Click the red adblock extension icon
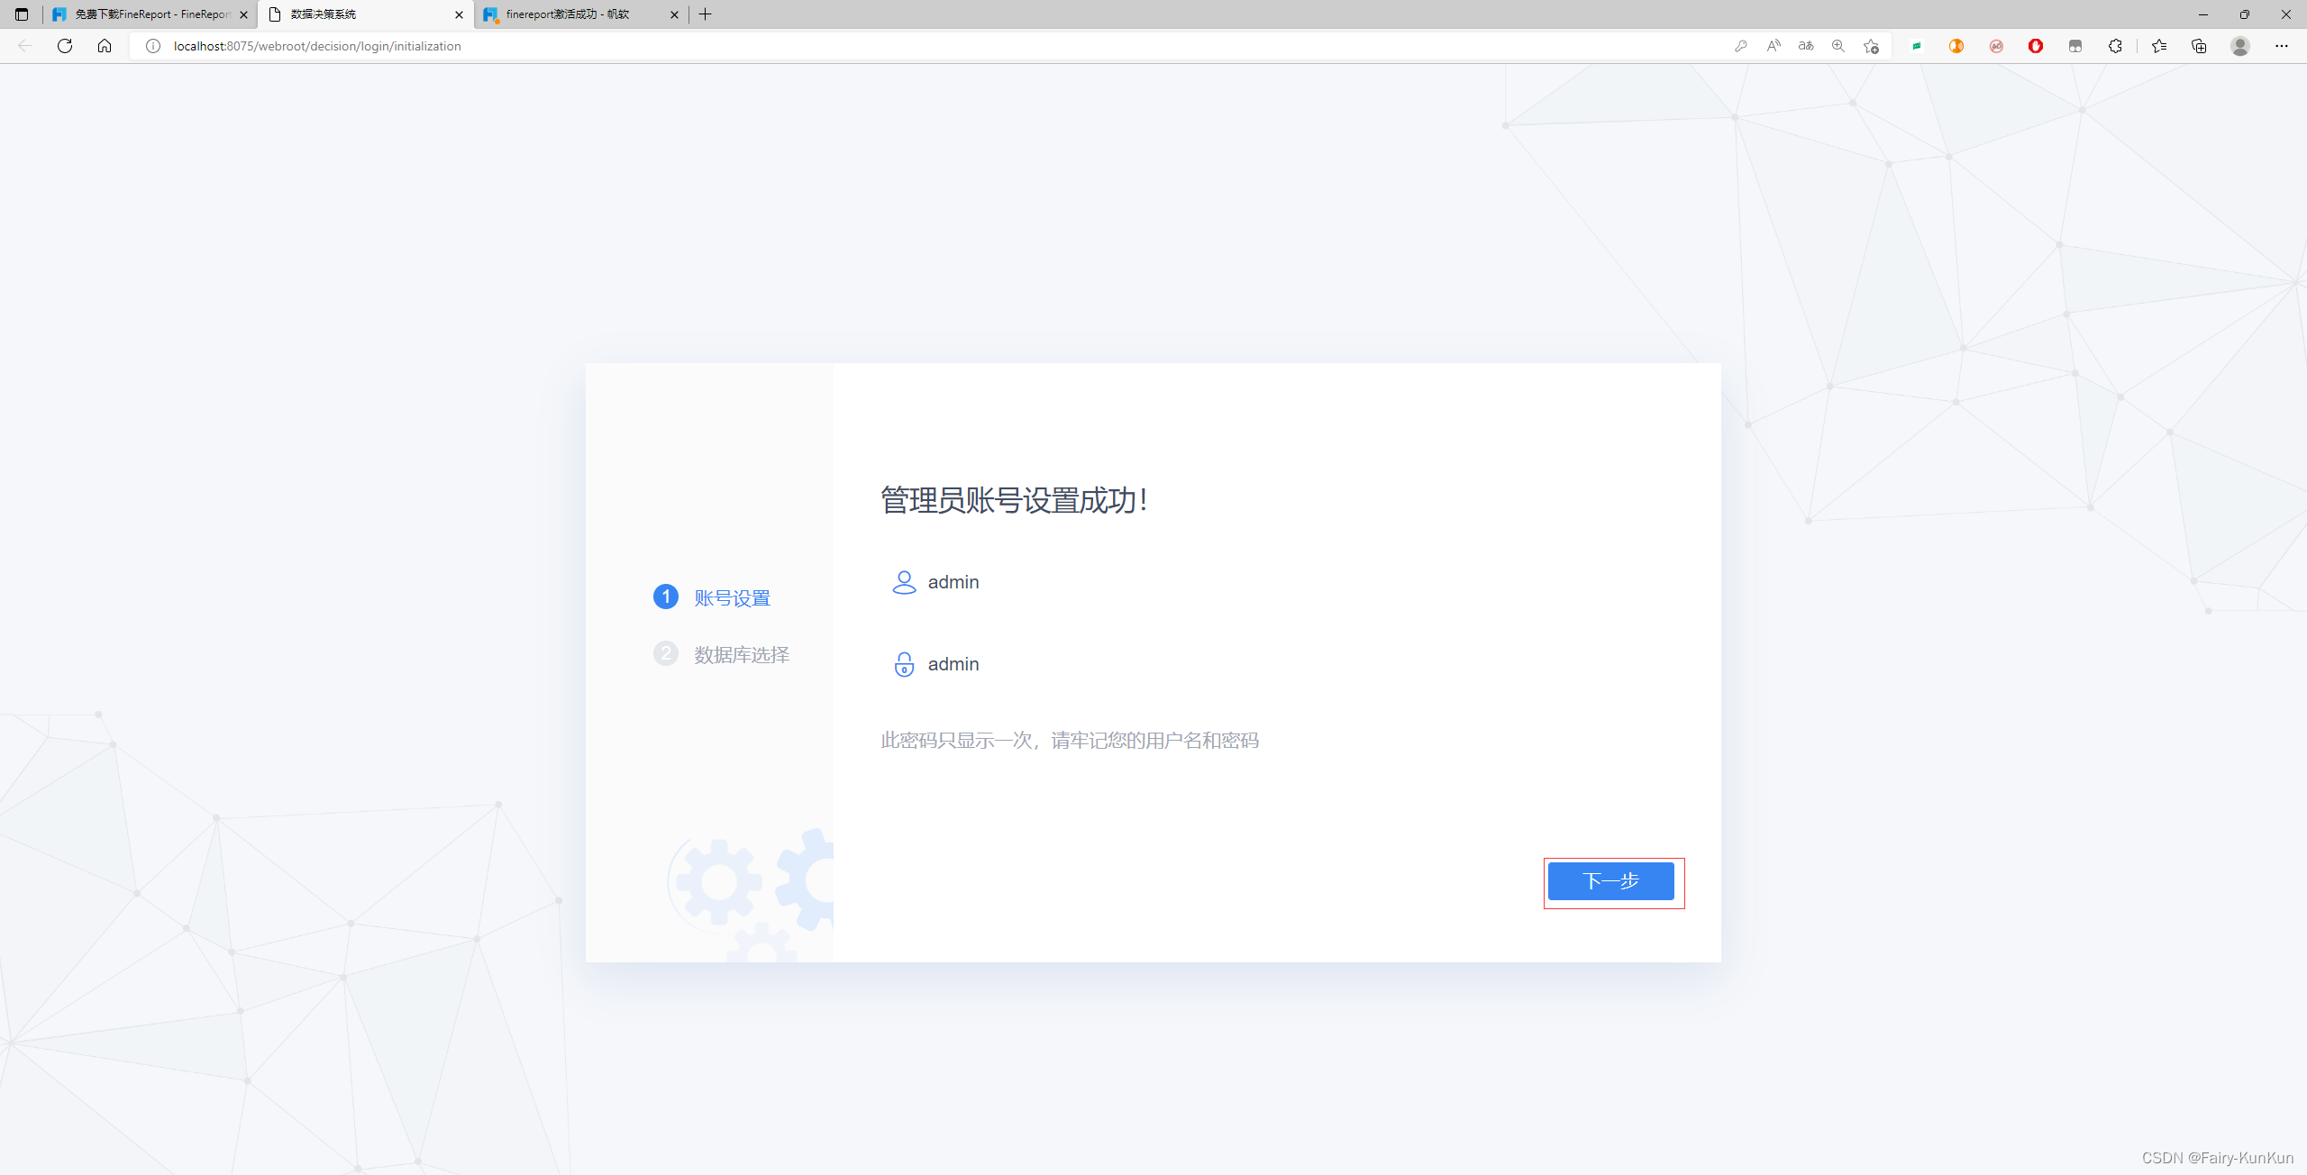This screenshot has width=2307, height=1175. pos(2036,46)
